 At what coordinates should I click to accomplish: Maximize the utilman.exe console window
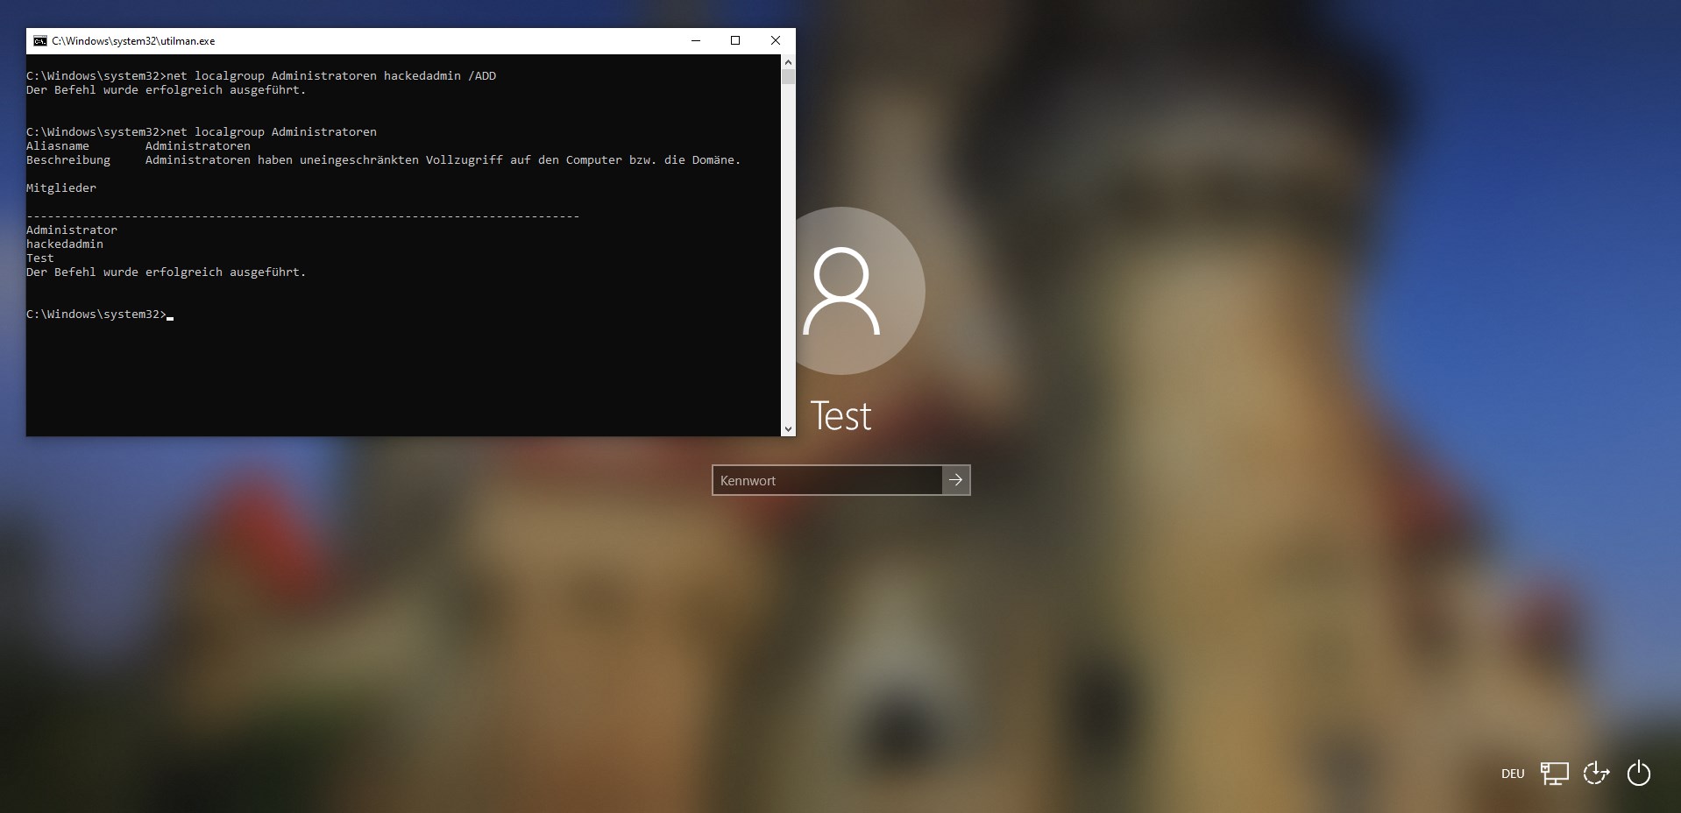click(x=735, y=41)
